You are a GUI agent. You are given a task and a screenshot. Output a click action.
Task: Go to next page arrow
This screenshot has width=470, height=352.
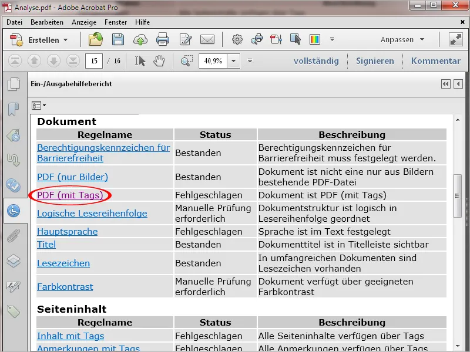[x=53, y=61]
